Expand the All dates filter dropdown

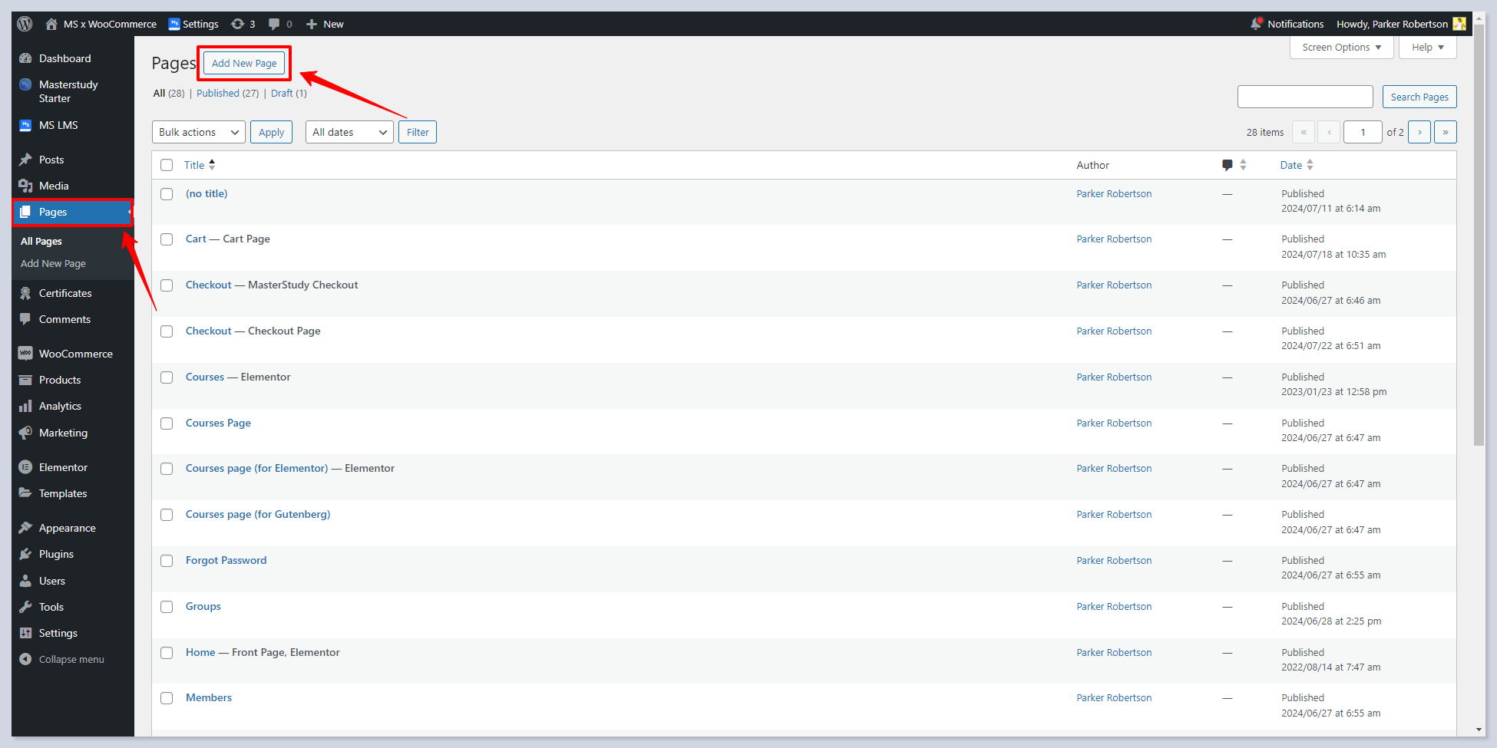click(x=349, y=132)
